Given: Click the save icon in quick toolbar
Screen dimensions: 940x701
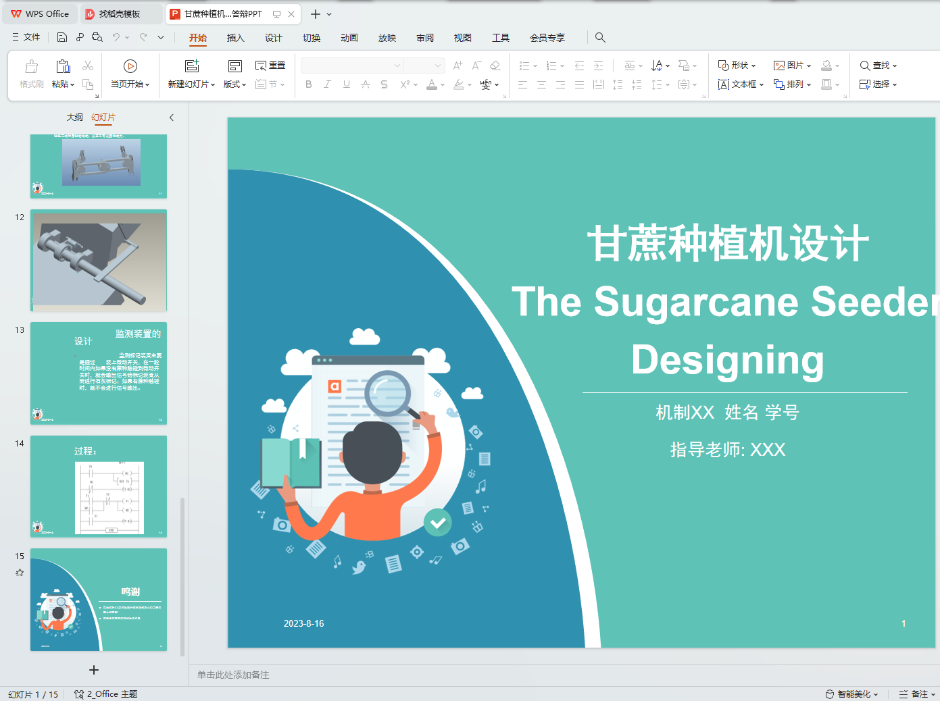Looking at the screenshot, I should coord(62,38).
